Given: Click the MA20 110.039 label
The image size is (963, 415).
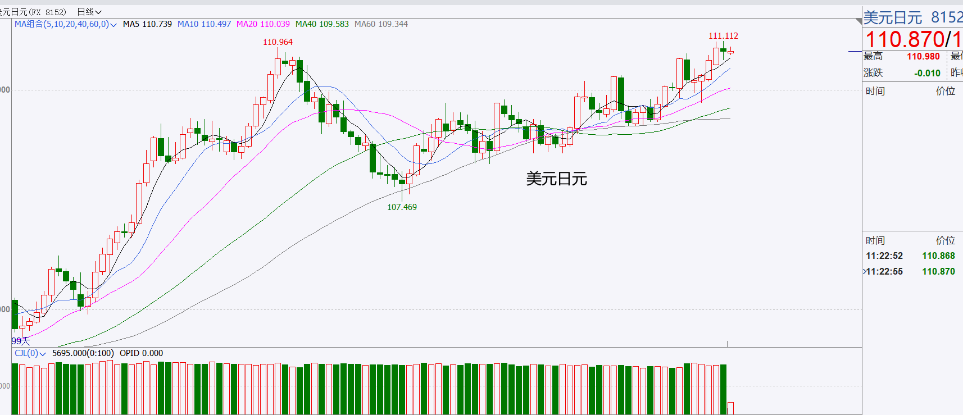Looking at the screenshot, I should point(263,24).
